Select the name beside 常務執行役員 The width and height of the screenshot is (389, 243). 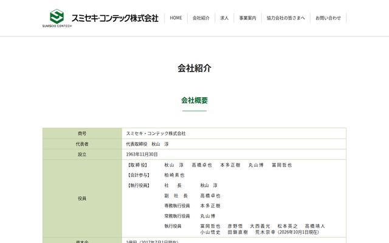[208, 216]
